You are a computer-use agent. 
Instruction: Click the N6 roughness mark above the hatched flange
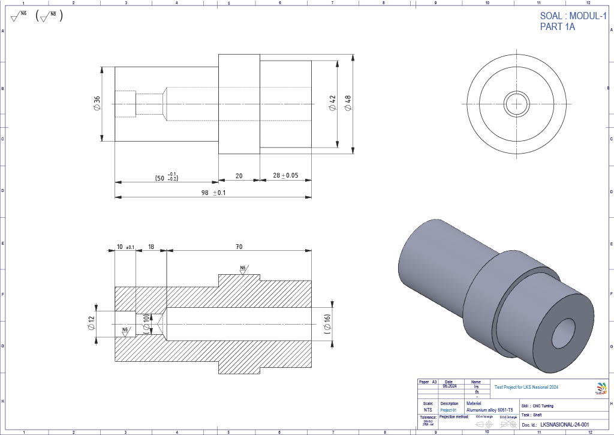(x=243, y=269)
